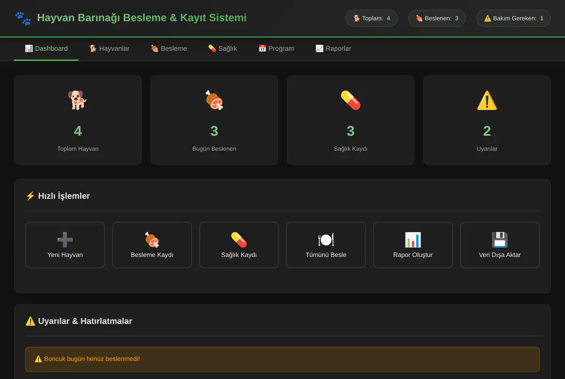Screen dimensions: 565x379
Task: Click the plate icon on Tümünü Besle
Action: (326, 240)
